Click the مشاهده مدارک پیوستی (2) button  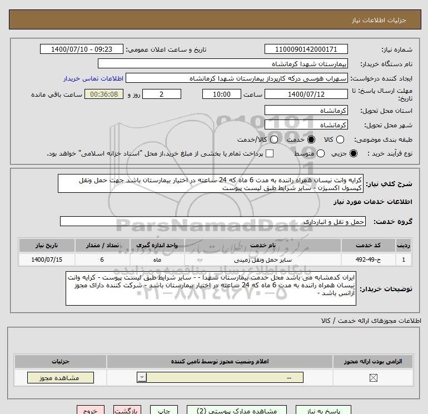pos(237,410)
